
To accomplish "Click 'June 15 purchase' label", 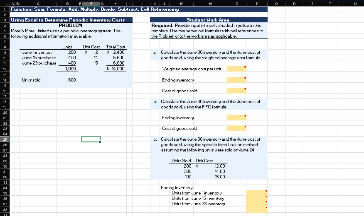I will [39, 58].
